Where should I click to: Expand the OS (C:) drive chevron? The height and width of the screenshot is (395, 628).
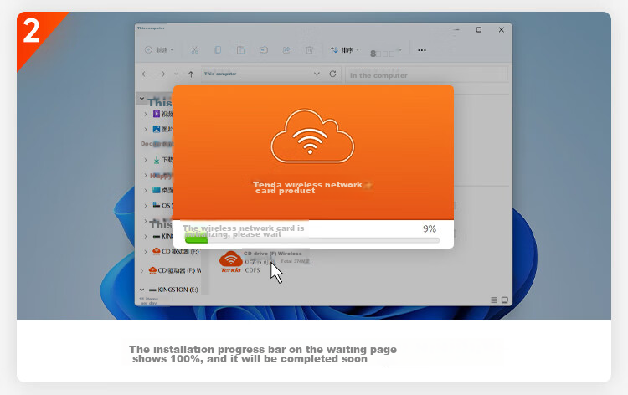point(146,206)
